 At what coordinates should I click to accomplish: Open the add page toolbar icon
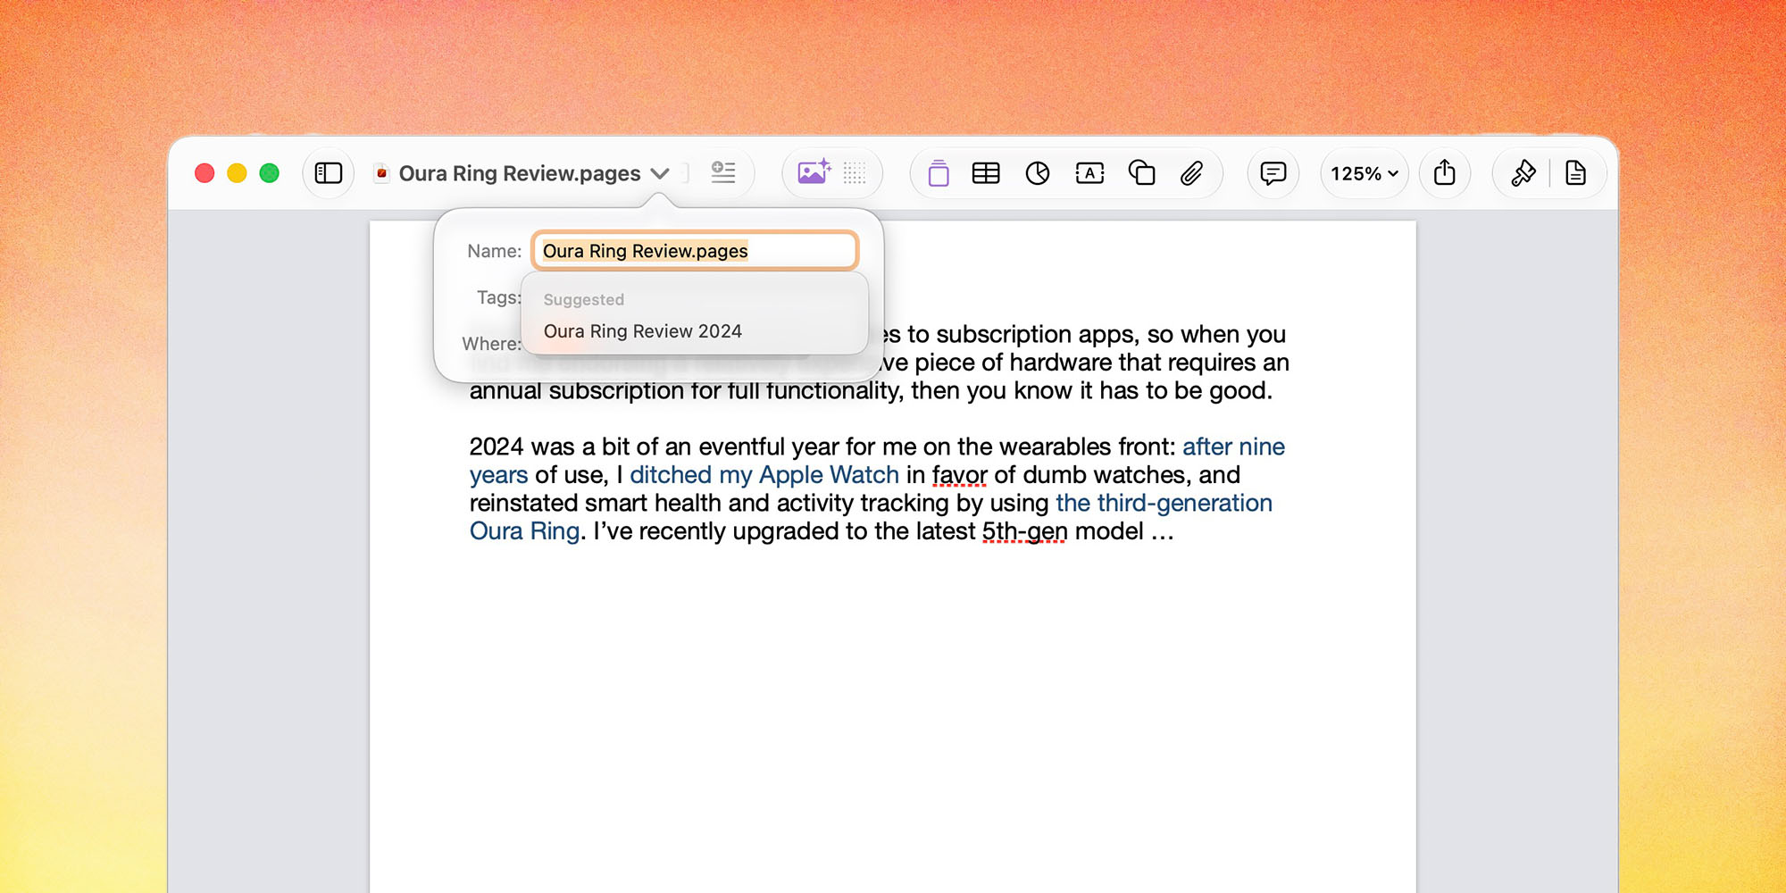point(938,172)
